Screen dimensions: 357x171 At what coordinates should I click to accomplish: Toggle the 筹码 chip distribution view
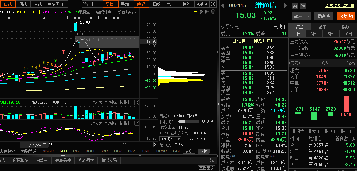141,4
